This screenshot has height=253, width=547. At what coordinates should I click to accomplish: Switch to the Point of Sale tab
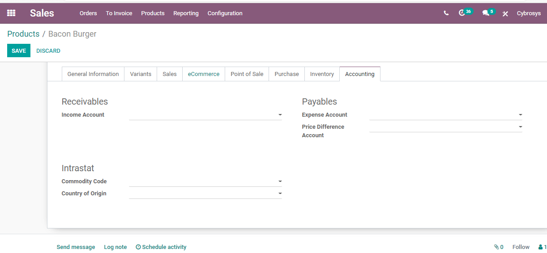(x=247, y=74)
